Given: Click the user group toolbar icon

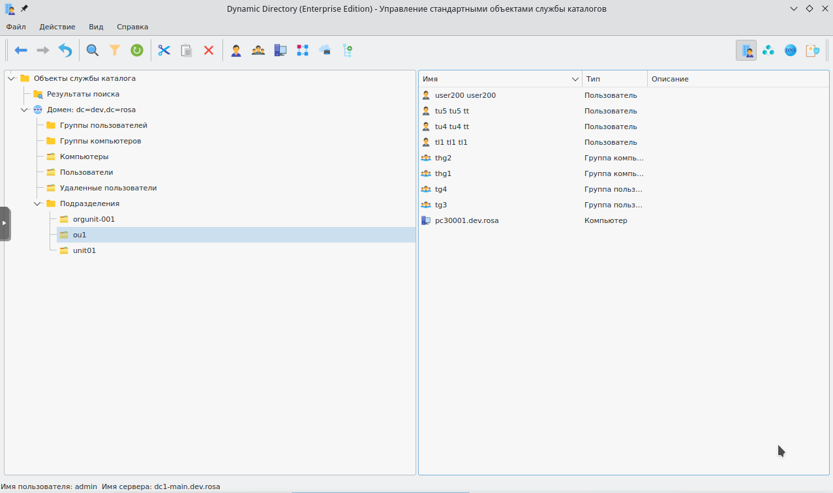Looking at the screenshot, I should click(258, 50).
